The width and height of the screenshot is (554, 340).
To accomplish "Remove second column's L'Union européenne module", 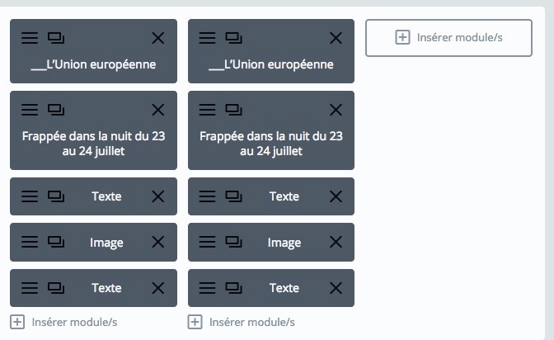I will pos(336,38).
